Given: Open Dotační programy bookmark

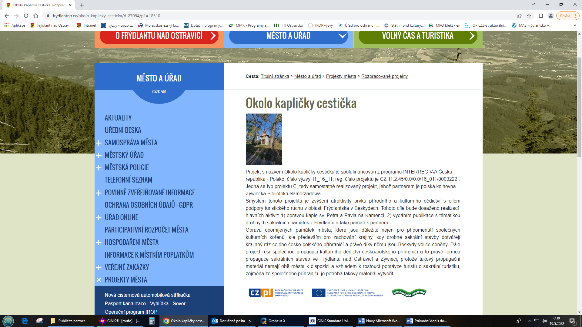Looking at the screenshot, I should tap(204, 25).
